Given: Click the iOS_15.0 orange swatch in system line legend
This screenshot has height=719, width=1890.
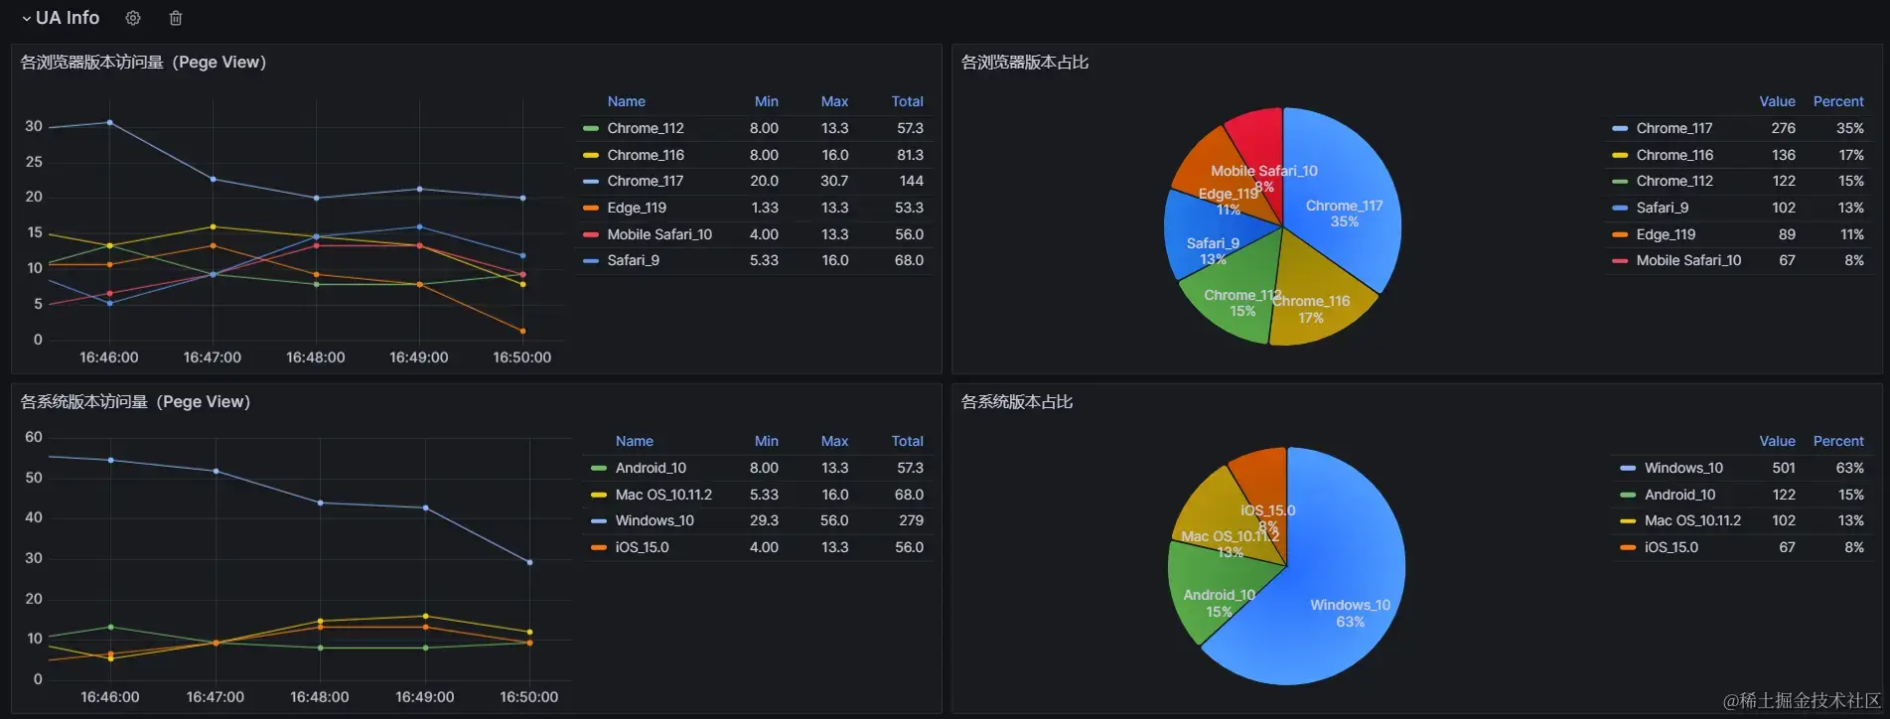Looking at the screenshot, I should pos(598,547).
